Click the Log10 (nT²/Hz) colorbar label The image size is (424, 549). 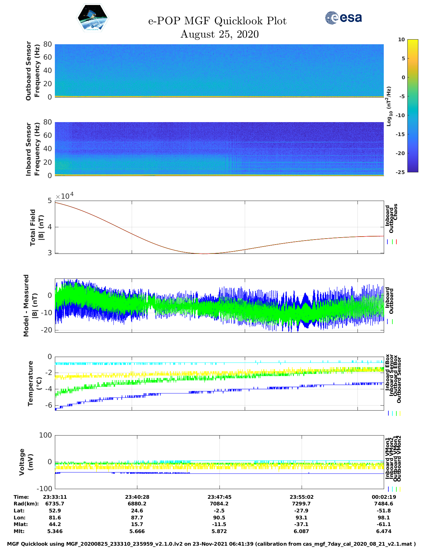[389, 106]
